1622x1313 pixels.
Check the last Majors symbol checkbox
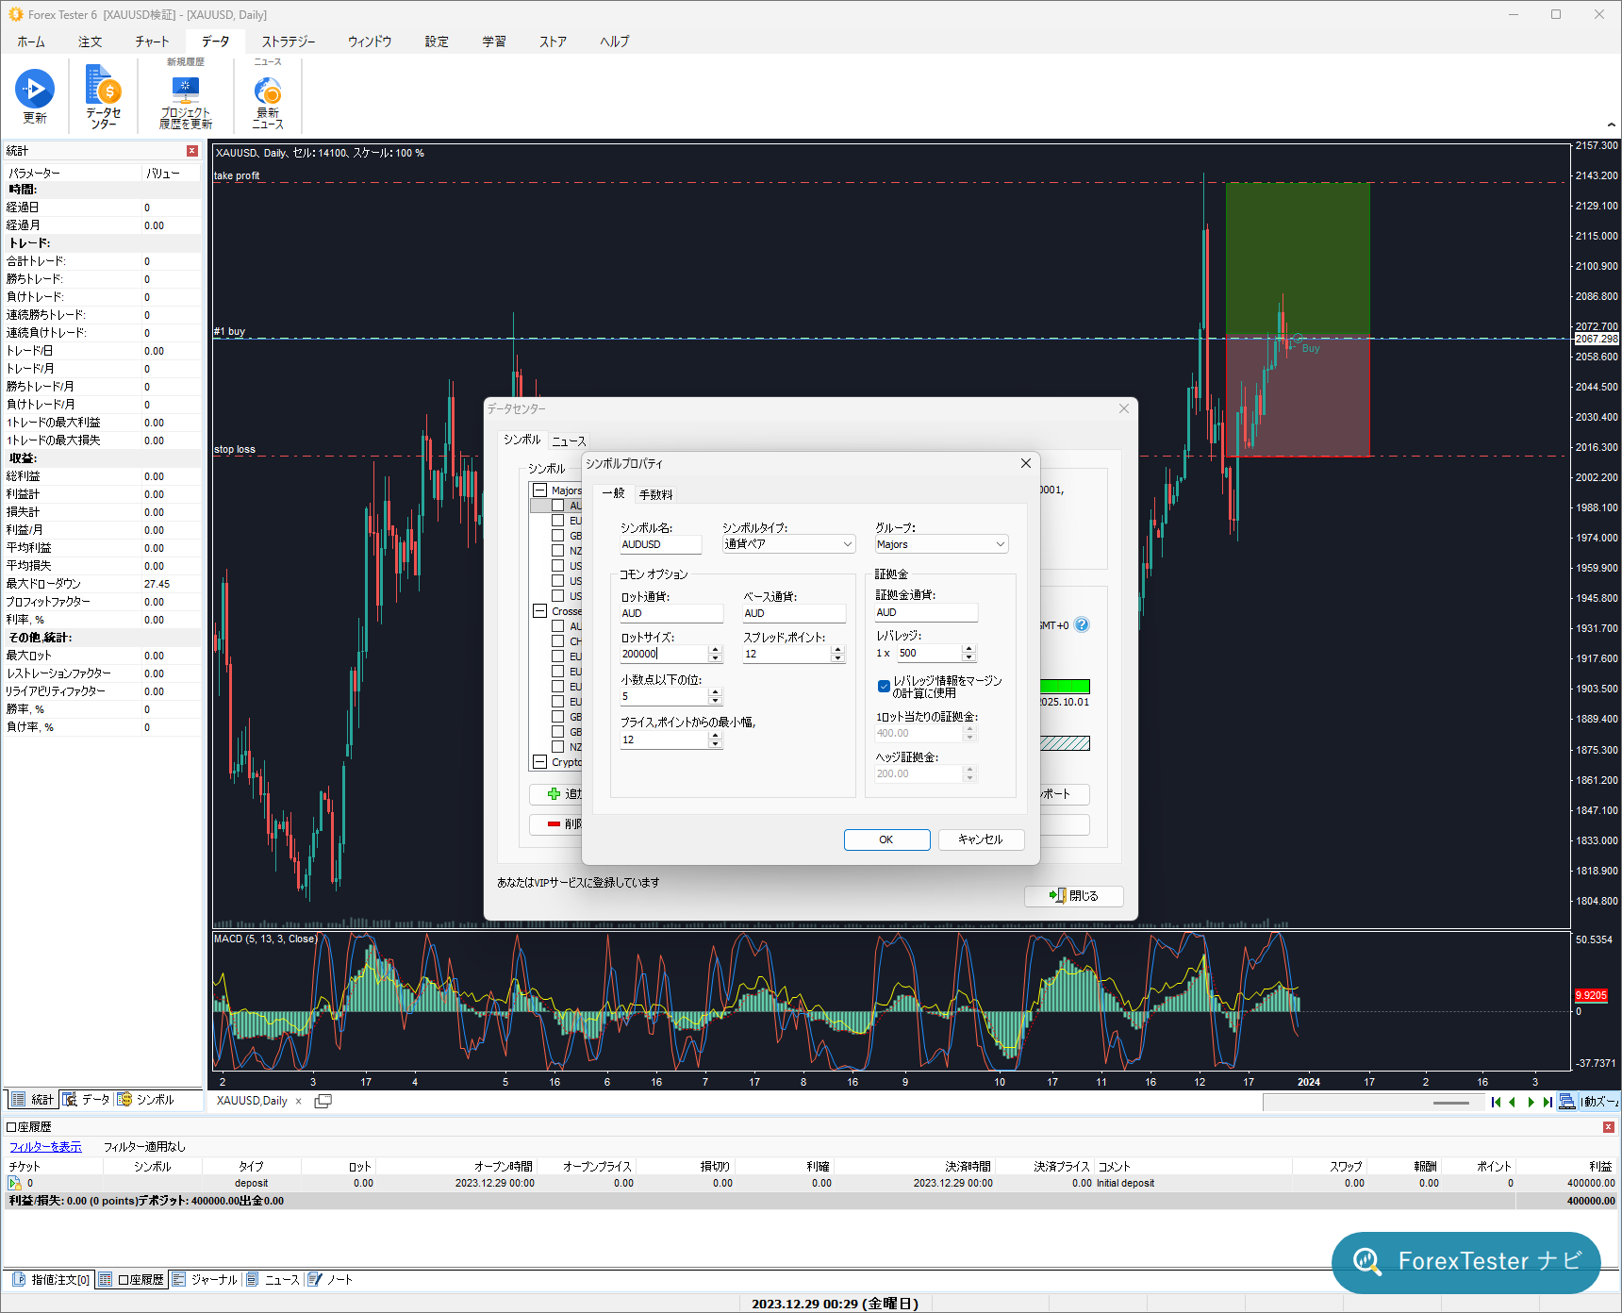tap(558, 596)
